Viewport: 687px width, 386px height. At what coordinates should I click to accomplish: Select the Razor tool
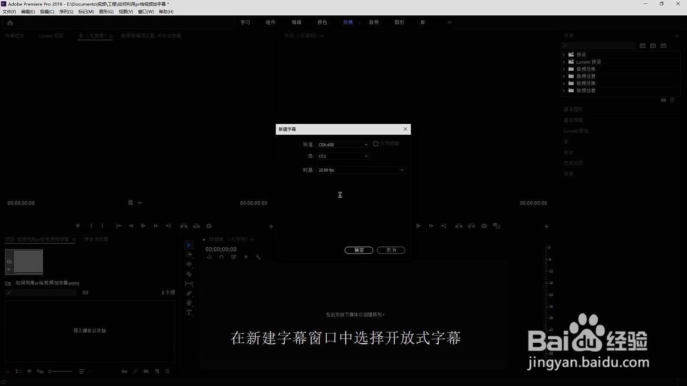pos(189,274)
